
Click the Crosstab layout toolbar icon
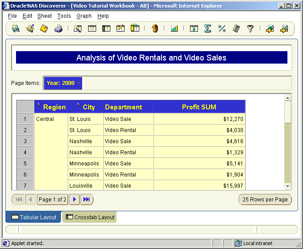point(106,28)
